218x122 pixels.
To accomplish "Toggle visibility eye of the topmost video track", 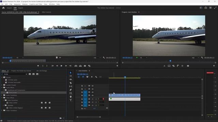I will pos(93,86).
